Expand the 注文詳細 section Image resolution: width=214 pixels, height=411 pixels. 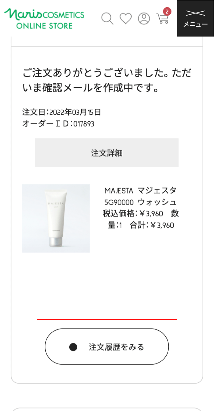107,153
